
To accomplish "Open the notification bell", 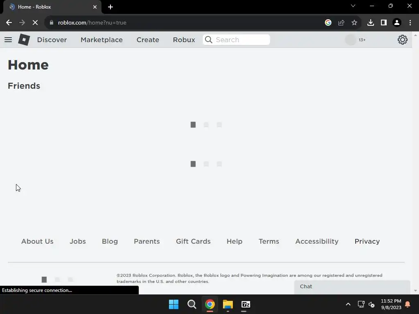I will point(408,304).
